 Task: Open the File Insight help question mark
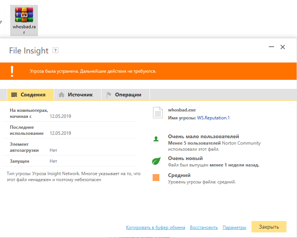55,50
